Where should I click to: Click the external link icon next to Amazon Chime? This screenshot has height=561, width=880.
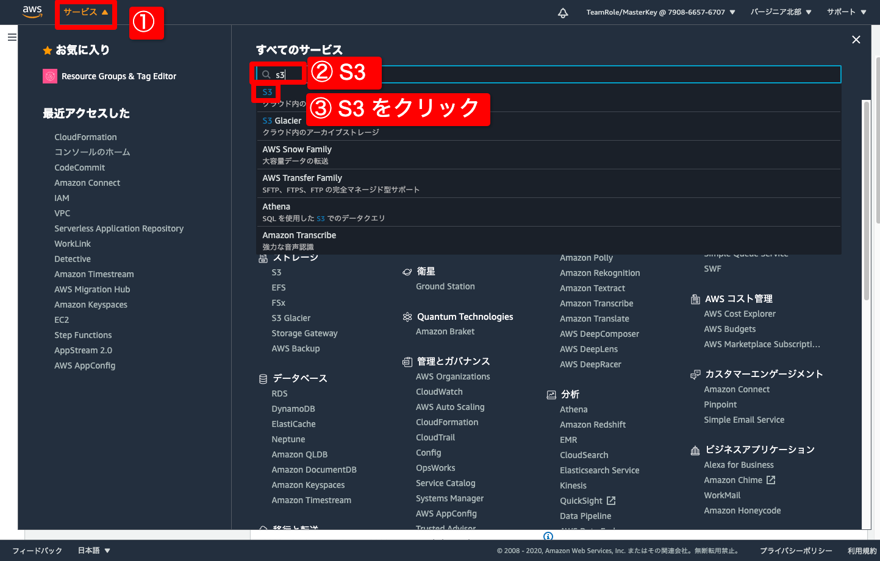pos(771,480)
